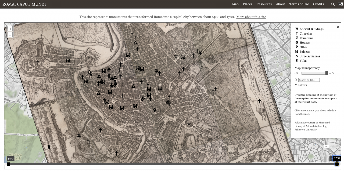
Task: Click the map zoom out minus button
Action: click(x=10, y=35)
